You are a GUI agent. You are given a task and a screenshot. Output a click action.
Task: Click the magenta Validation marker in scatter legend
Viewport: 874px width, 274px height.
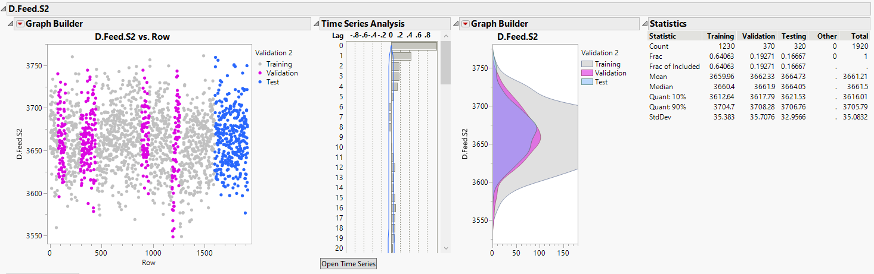pos(259,73)
